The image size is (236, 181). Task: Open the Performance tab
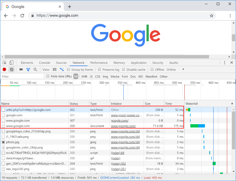[99, 63]
